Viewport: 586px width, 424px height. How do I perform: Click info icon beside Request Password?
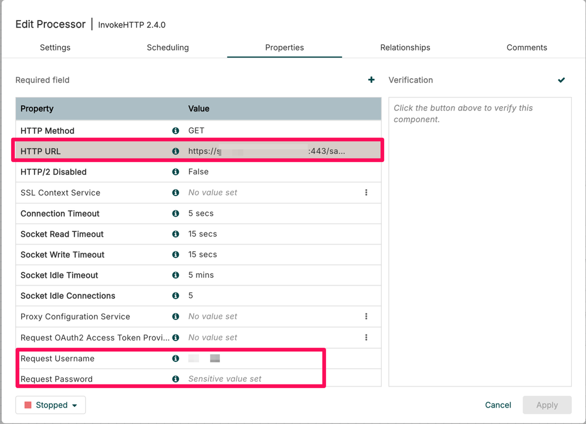pos(175,379)
